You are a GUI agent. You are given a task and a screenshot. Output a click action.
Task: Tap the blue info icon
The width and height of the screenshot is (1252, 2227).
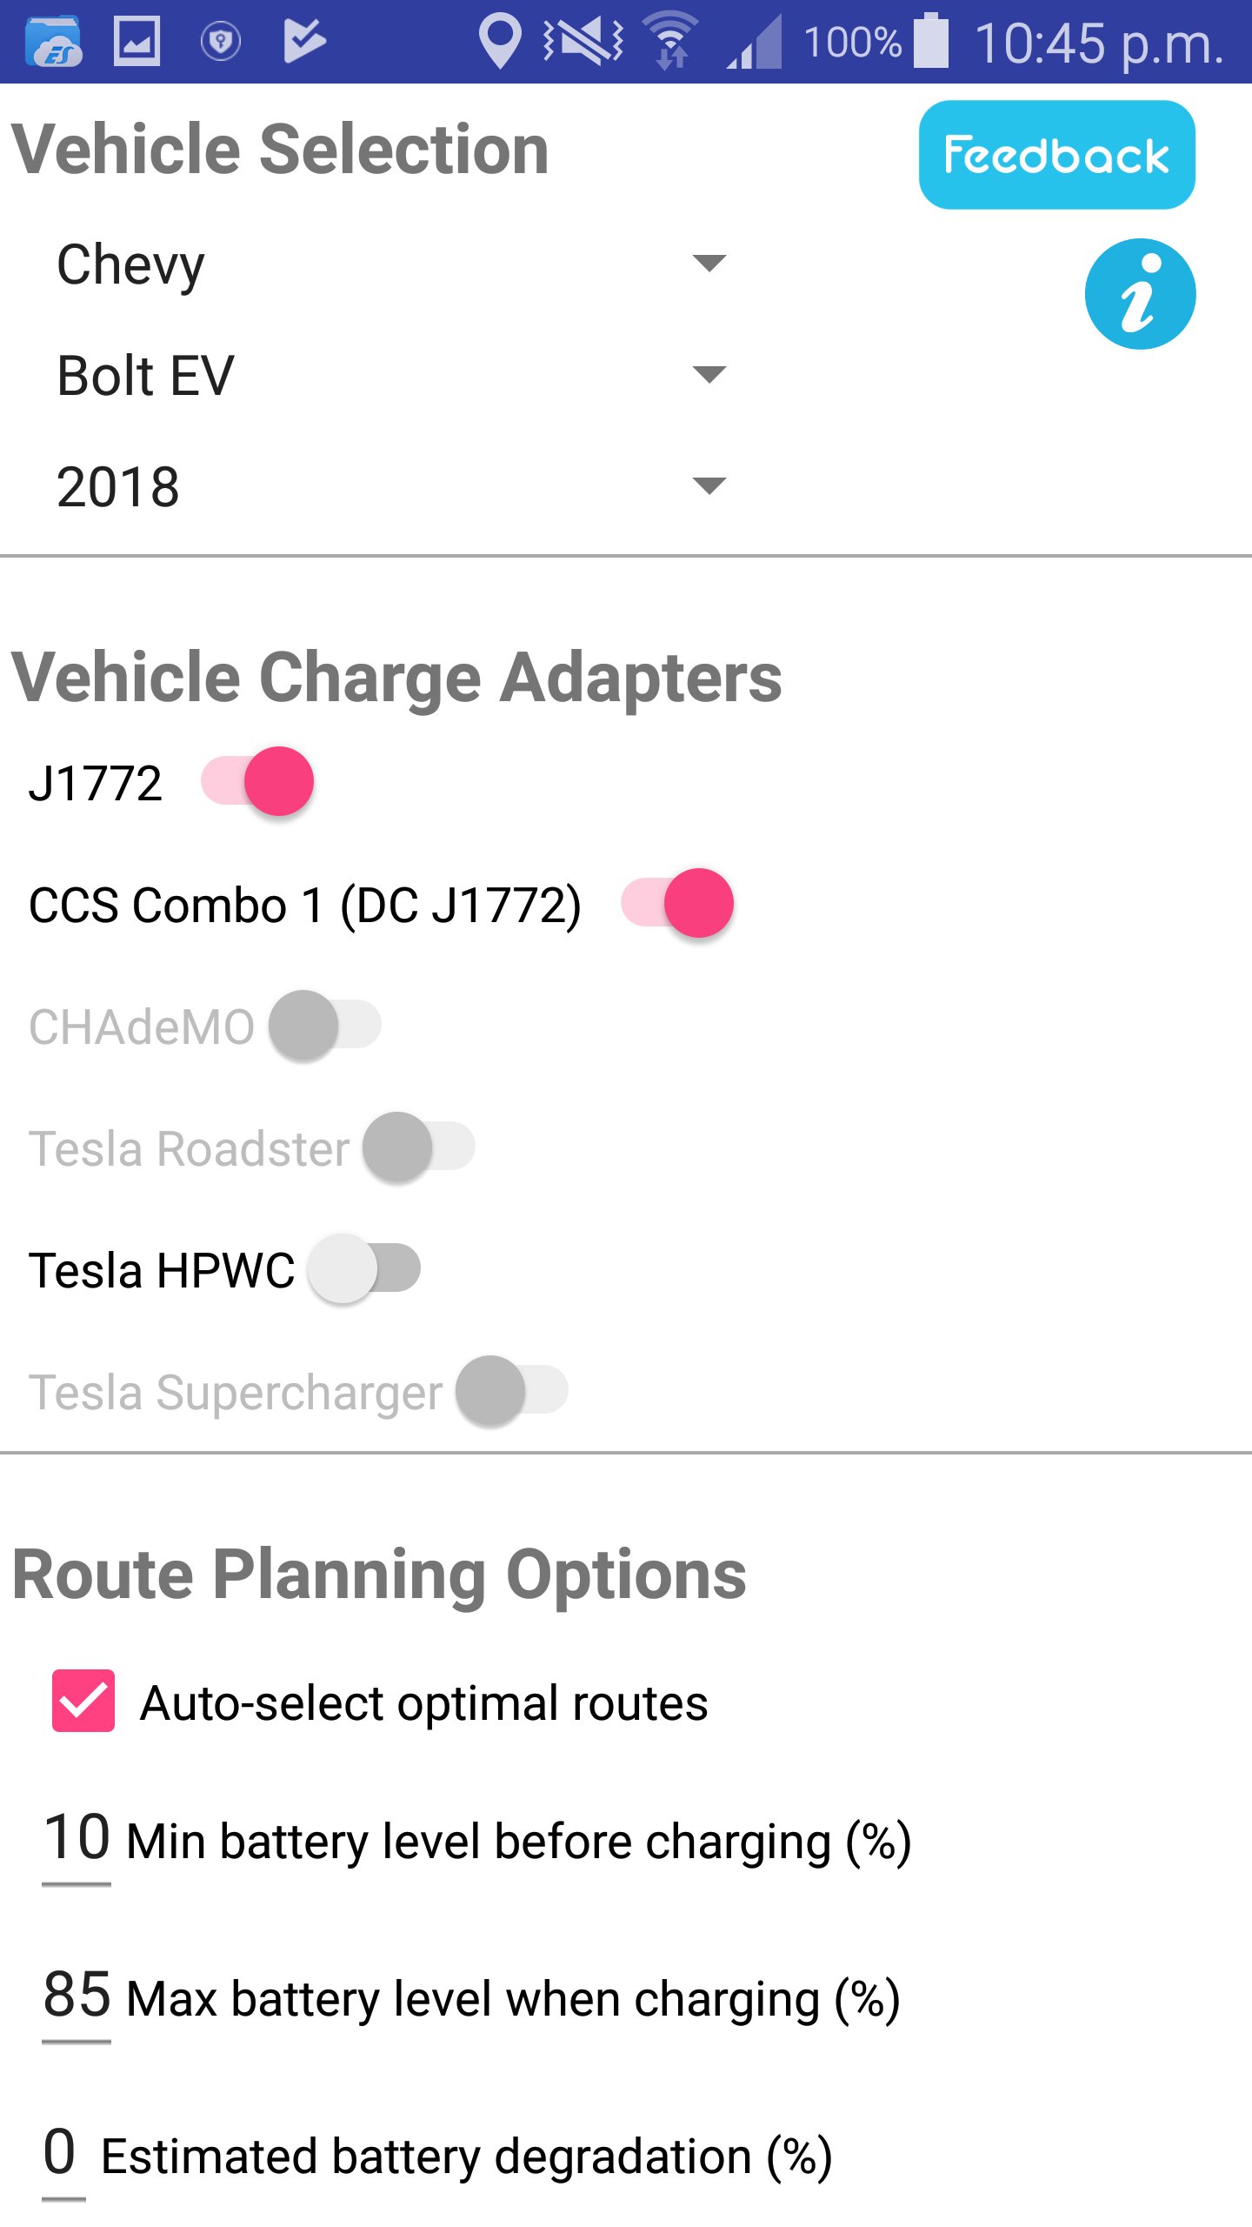[1139, 294]
